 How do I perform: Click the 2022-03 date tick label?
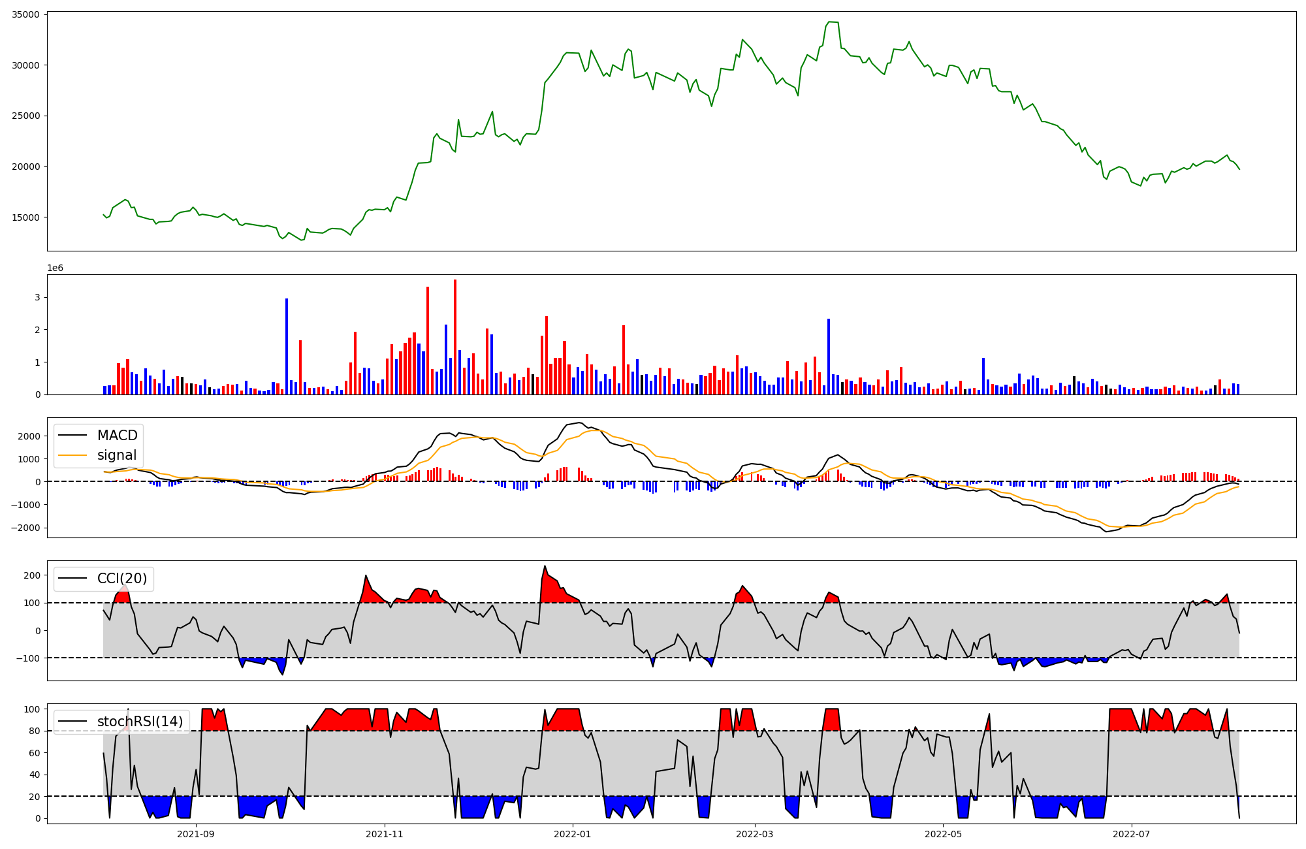tap(755, 834)
